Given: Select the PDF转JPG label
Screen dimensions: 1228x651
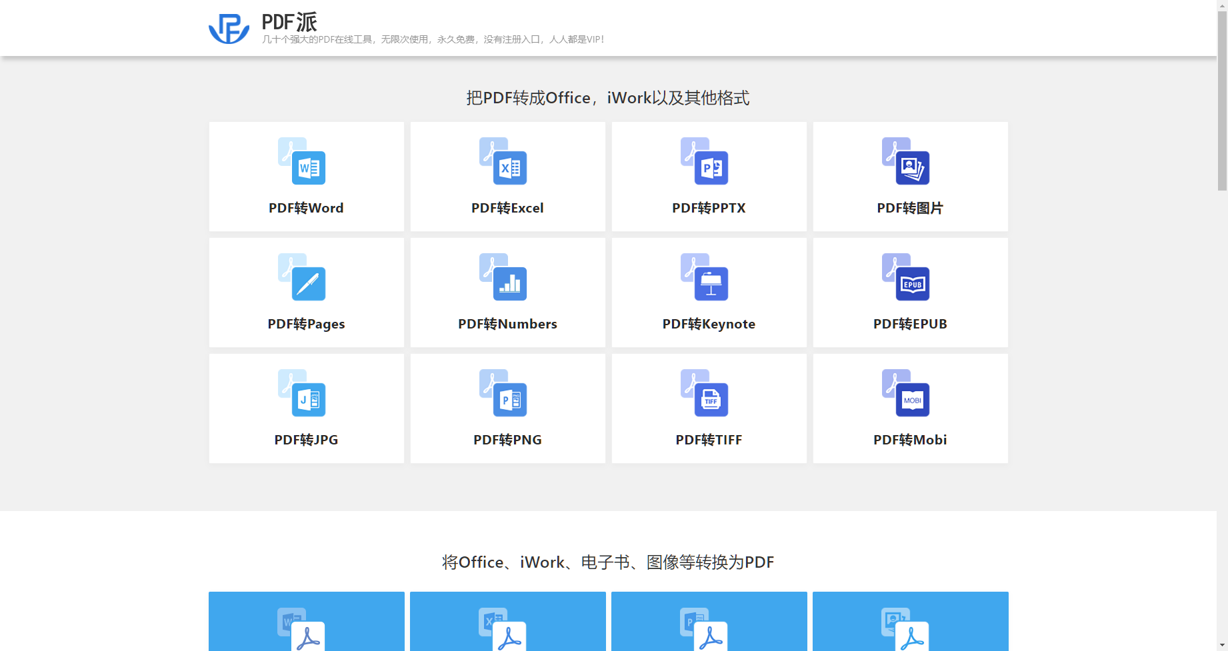Looking at the screenshot, I should (306, 440).
